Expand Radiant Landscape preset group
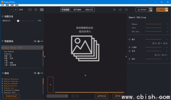171x100 pixels. click(x=2, y=81)
